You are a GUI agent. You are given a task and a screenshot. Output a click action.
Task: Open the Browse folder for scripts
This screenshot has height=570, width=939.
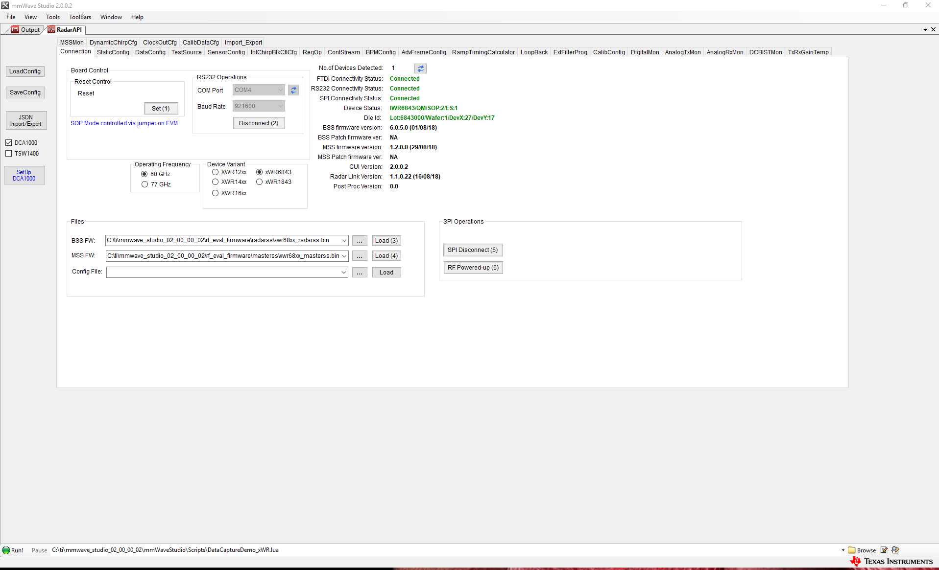coord(862,550)
